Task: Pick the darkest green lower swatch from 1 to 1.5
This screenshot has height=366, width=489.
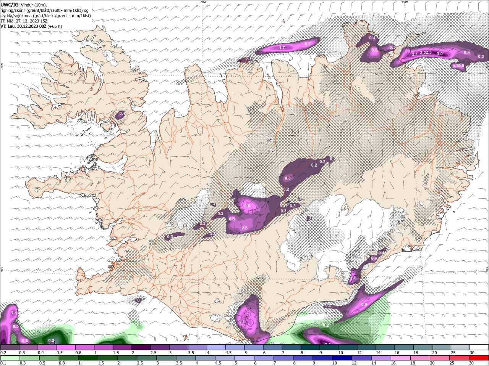Action: [88, 358]
